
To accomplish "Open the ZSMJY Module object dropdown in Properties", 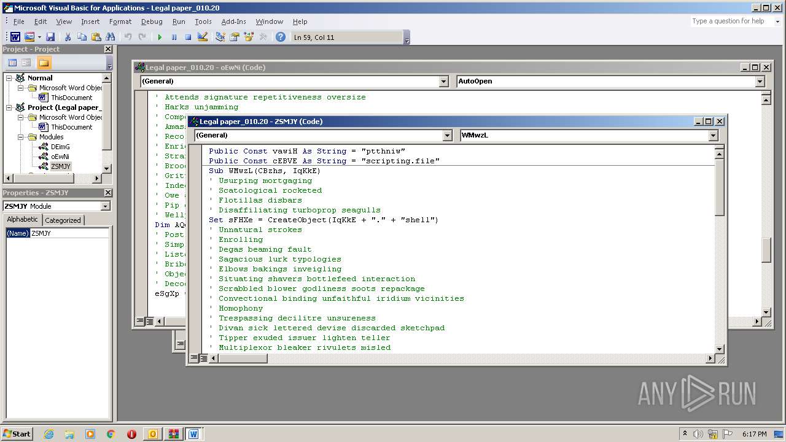I will coord(105,206).
